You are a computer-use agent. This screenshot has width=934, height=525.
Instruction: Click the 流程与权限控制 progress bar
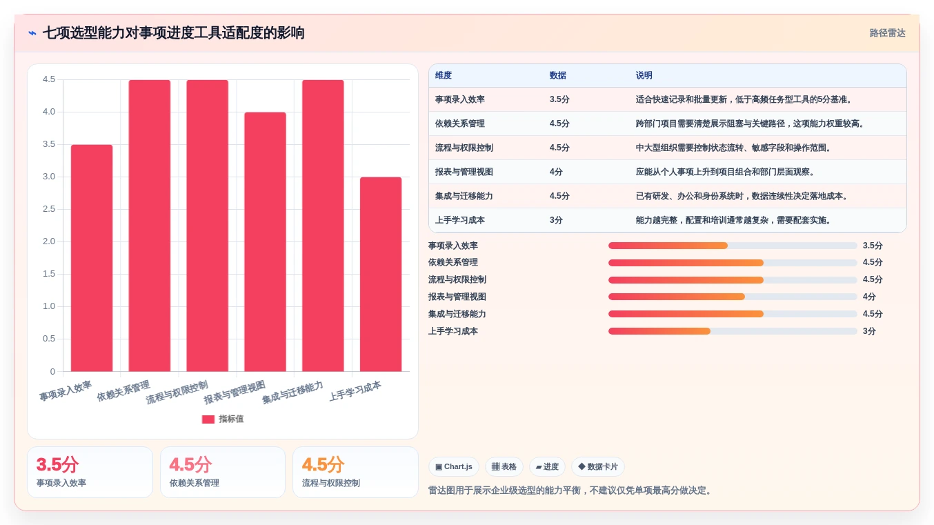[733, 280]
